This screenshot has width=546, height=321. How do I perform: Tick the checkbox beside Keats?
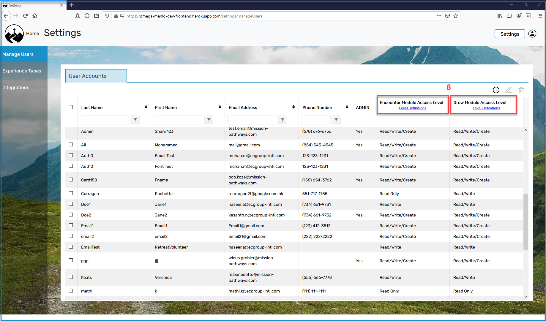[71, 277]
